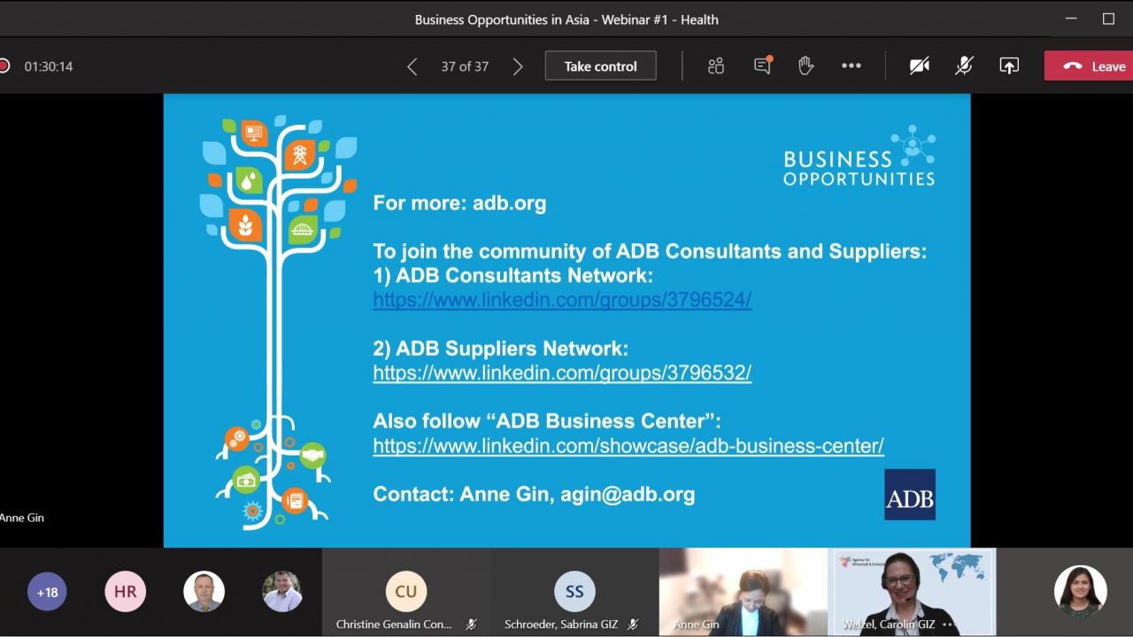This screenshot has height=637, width=1133.
Task: Select the woman's avatar at far right
Action: click(1080, 591)
